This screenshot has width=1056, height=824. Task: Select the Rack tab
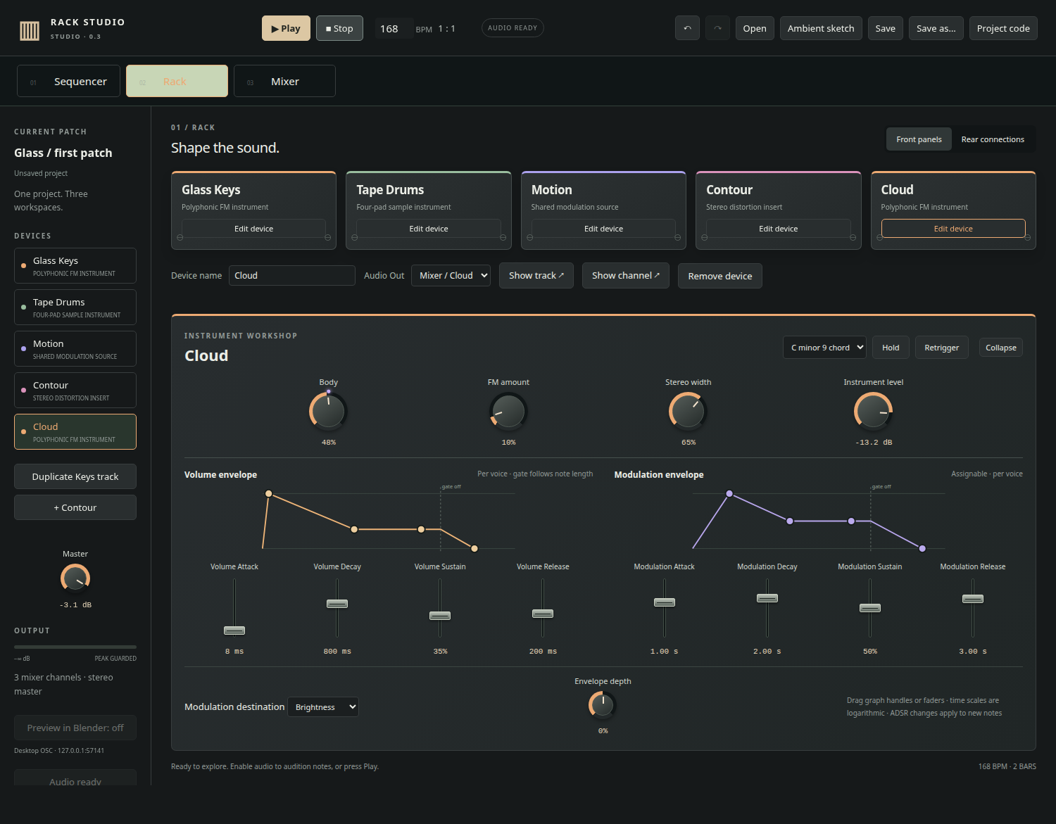coord(177,81)
